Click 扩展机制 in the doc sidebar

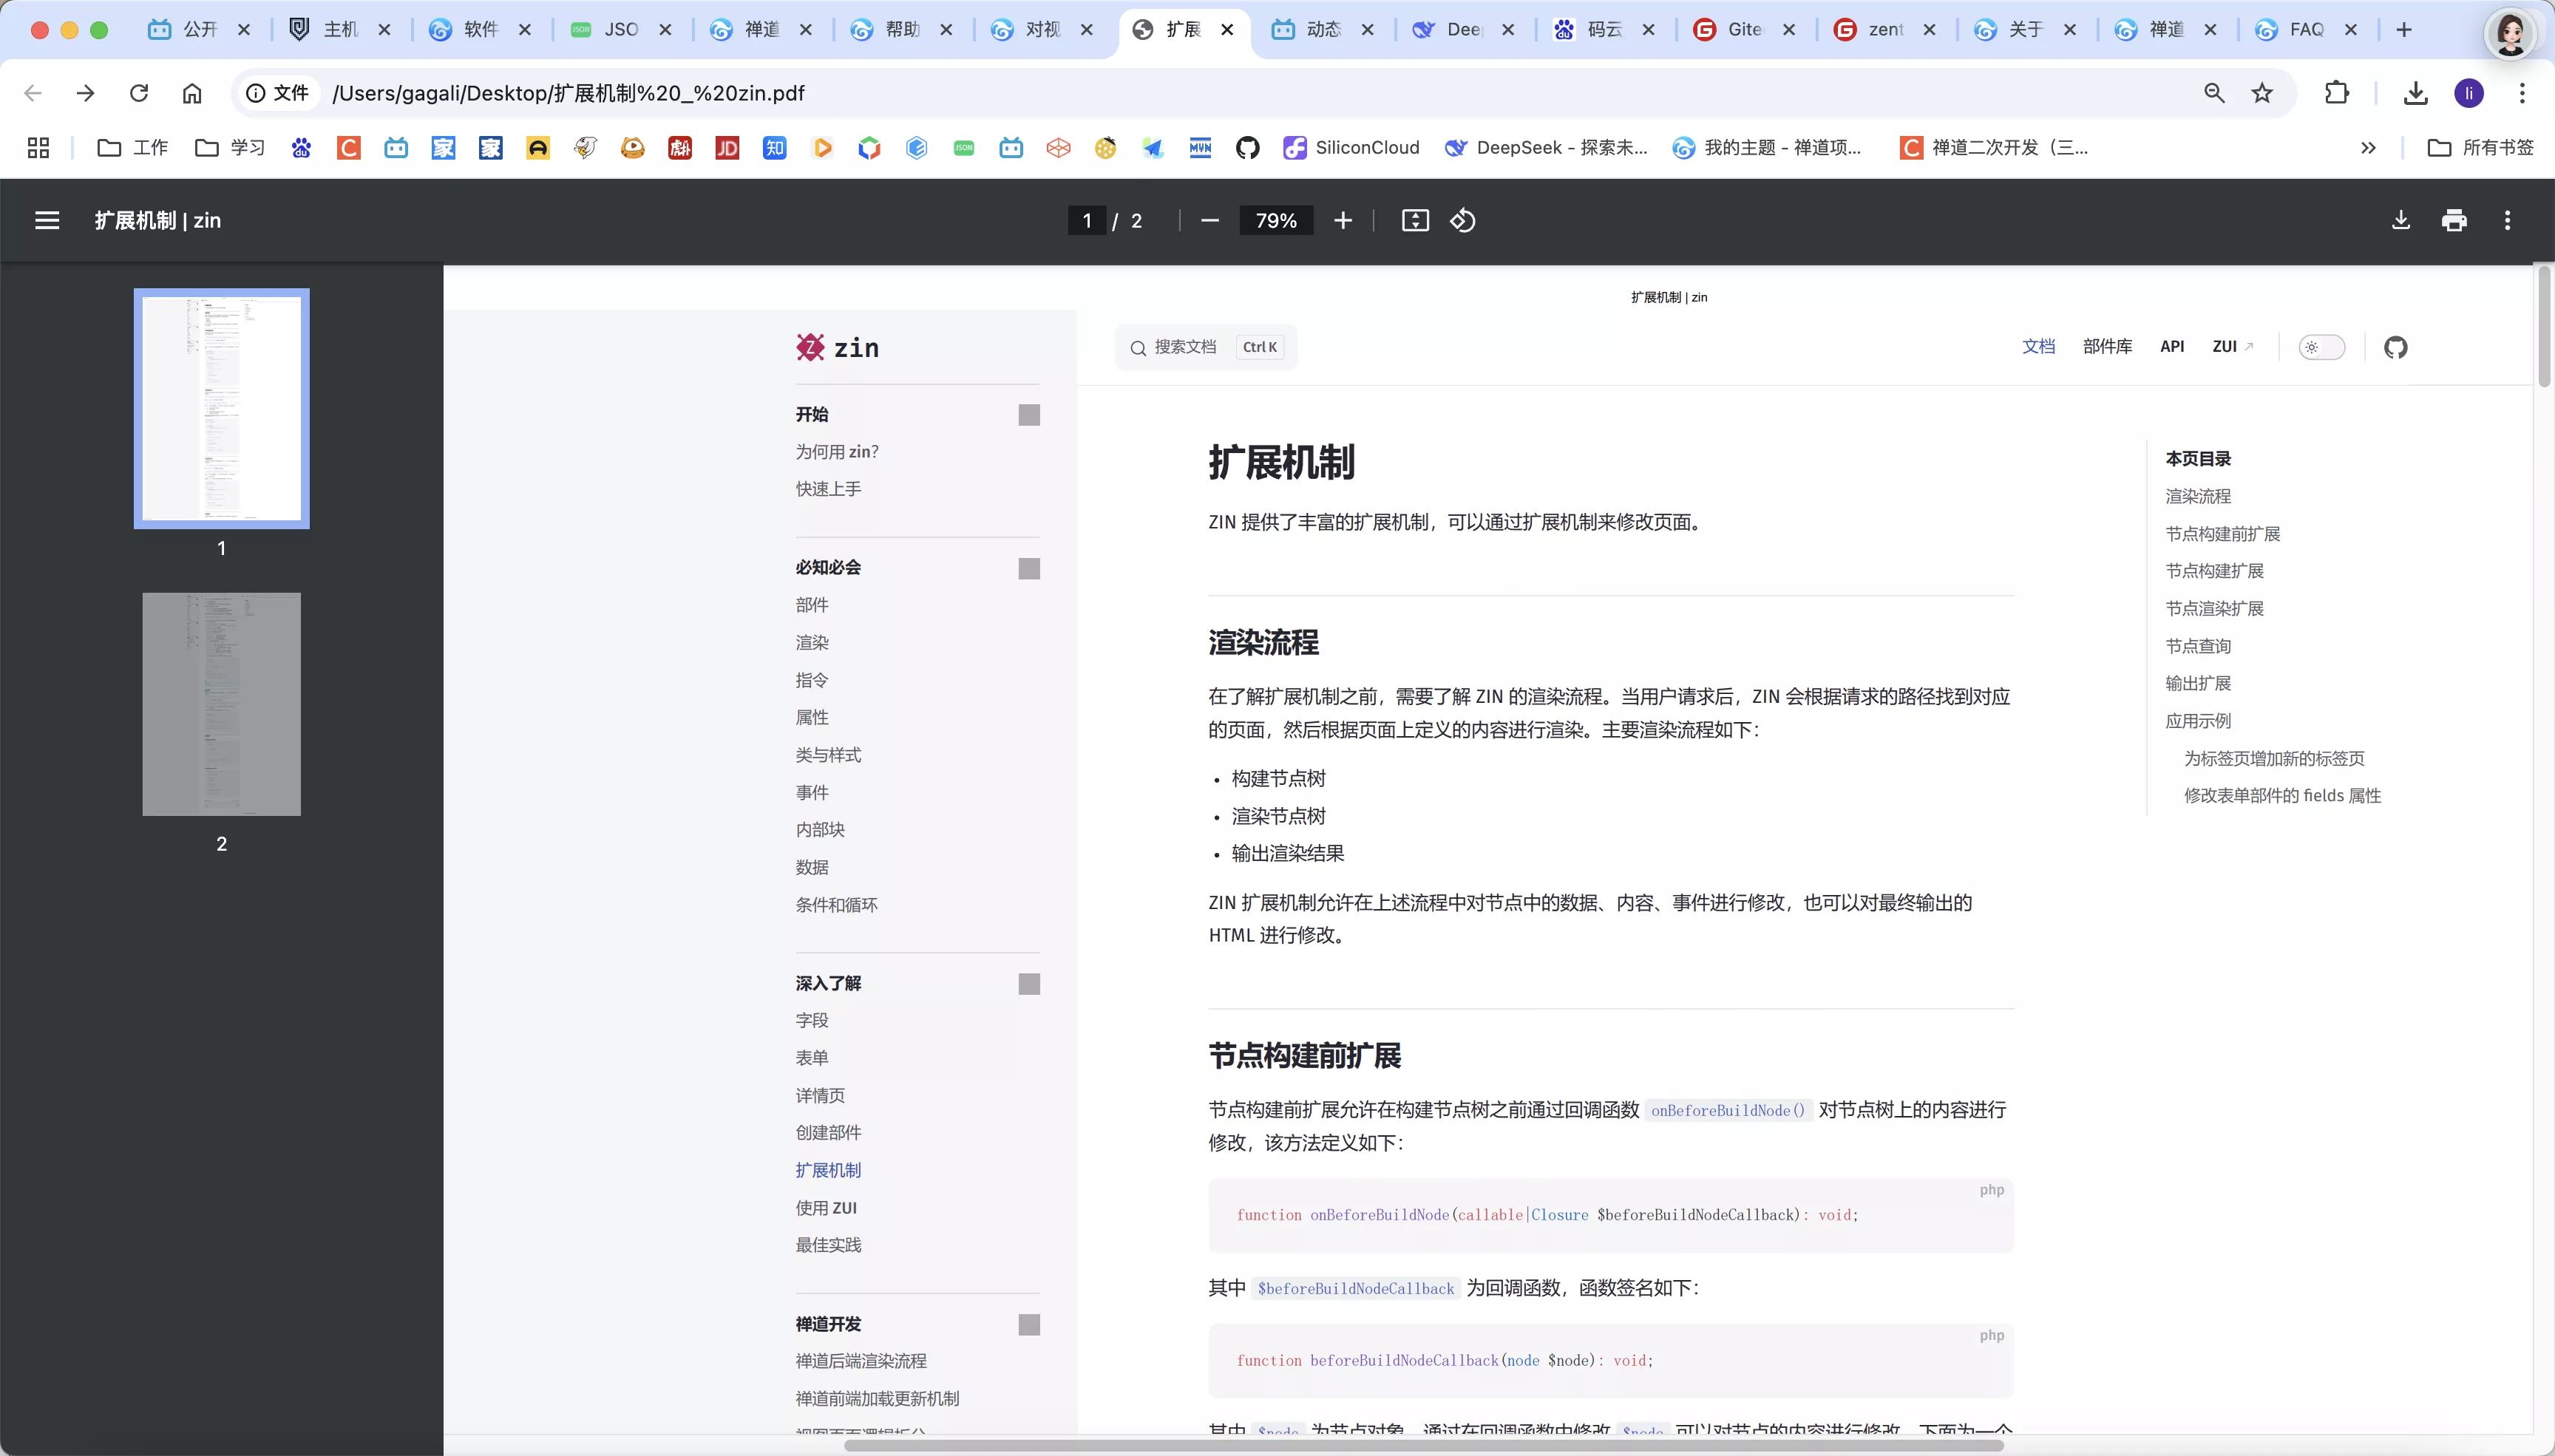tap(828, 1170)
